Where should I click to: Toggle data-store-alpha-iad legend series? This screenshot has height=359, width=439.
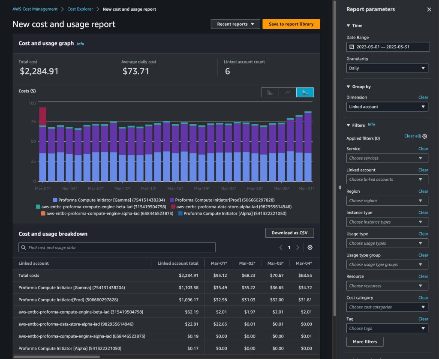231,207
